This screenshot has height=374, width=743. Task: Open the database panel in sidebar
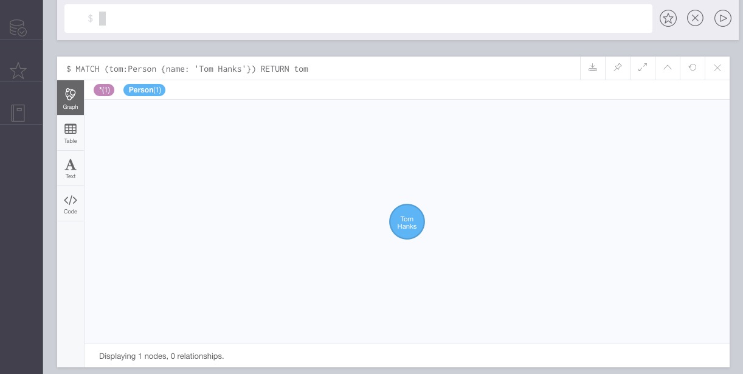(x=18, y=28)
